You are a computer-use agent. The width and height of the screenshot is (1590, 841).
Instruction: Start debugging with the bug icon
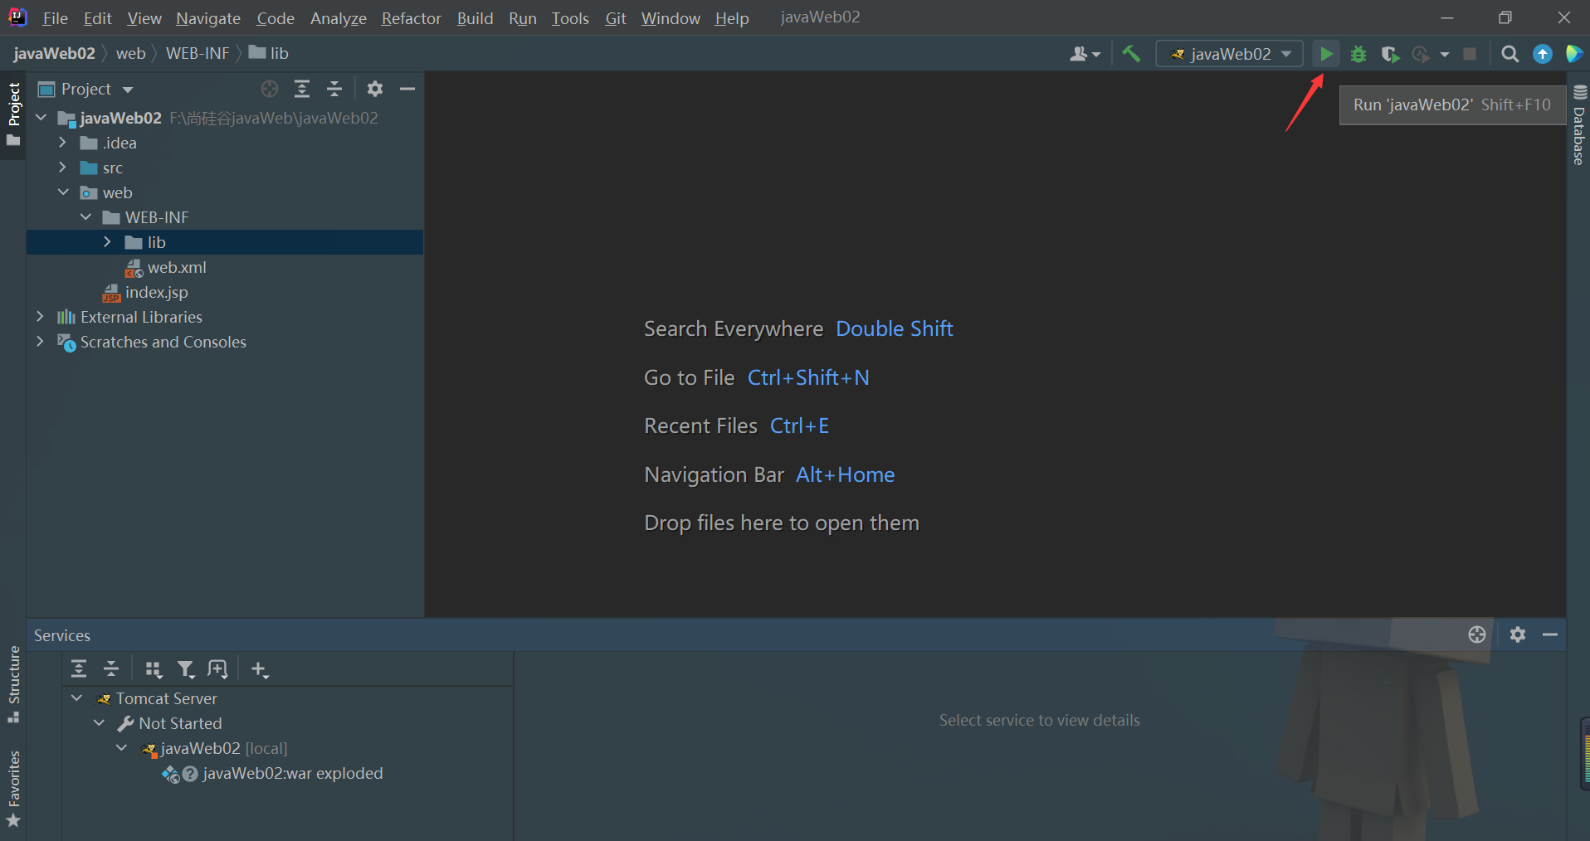coord(1358,54)
